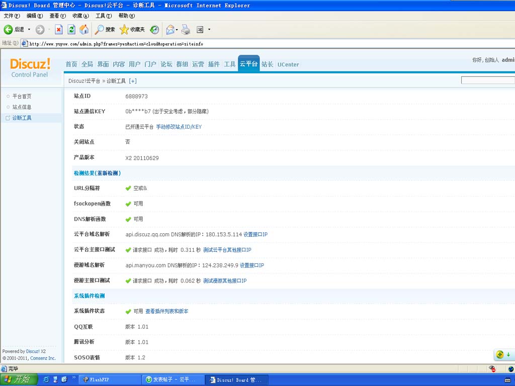Viewport: 515px width, 386px height.
Task: Switch to the UCenter navigation tab
Action: point(288,65)
